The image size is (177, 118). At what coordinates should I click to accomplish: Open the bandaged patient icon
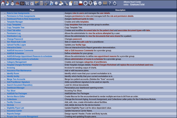(x=8, y=3)
